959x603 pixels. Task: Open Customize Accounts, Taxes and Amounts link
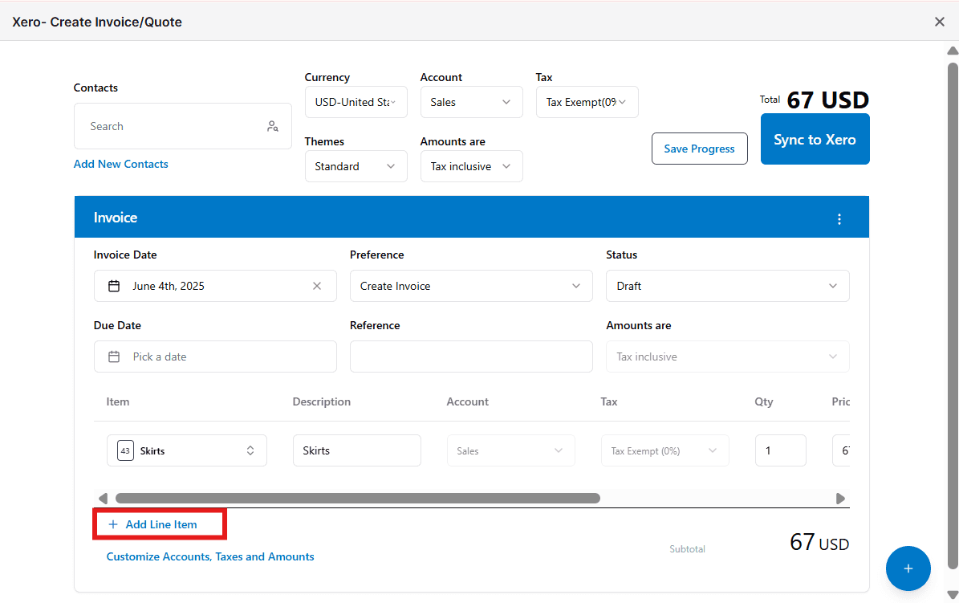[209, 556]
